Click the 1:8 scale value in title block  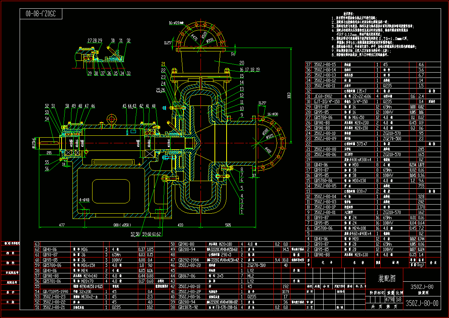[399, 299]
